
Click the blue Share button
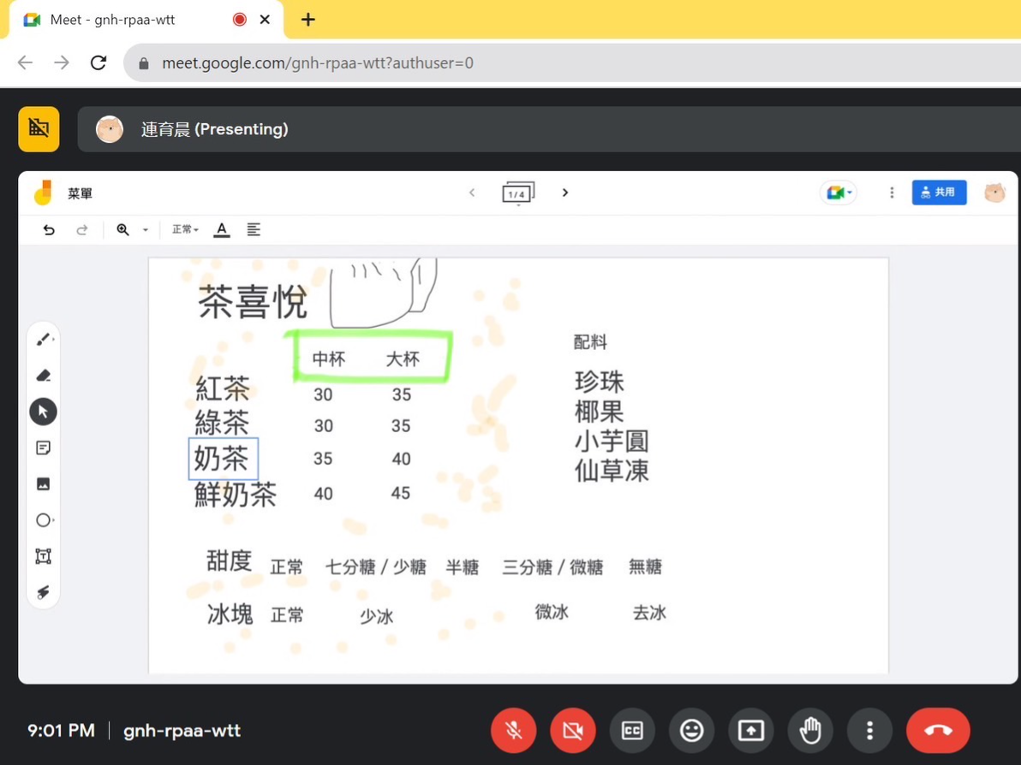point(939,193)
